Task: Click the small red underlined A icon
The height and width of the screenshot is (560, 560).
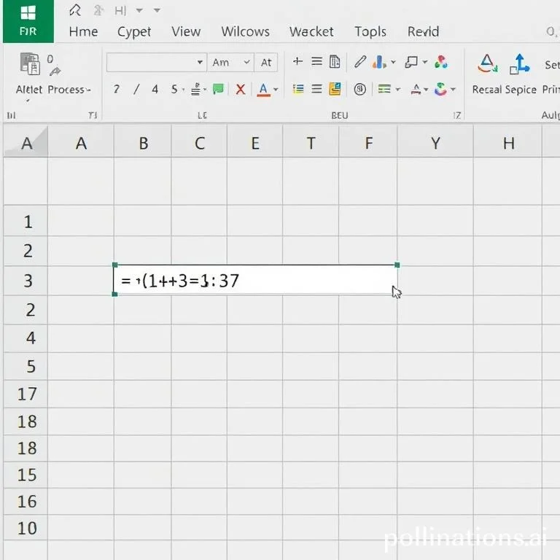Action: click(416, 89)
